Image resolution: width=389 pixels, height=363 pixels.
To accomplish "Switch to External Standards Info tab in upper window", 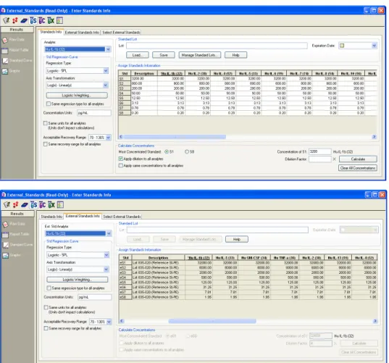I will [82, 33].
